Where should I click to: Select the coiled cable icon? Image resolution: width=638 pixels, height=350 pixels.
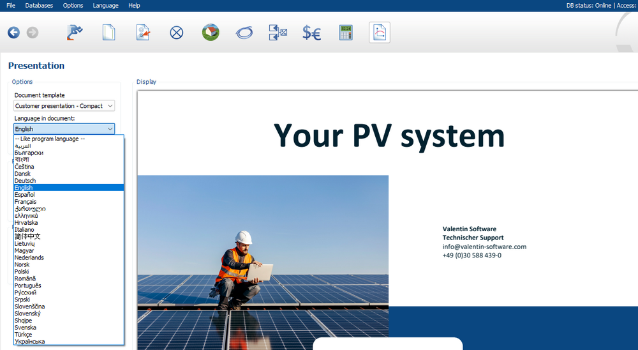click(x=244, y=33)
